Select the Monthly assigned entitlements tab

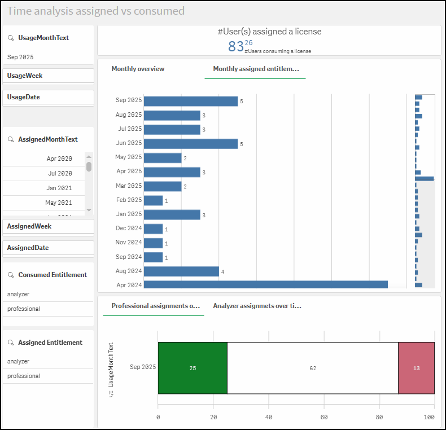pyautogui.click(x=255, y=69)
